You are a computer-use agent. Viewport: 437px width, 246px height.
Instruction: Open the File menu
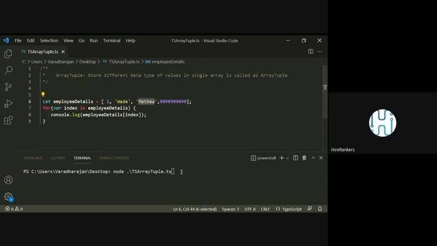[18, 40]
